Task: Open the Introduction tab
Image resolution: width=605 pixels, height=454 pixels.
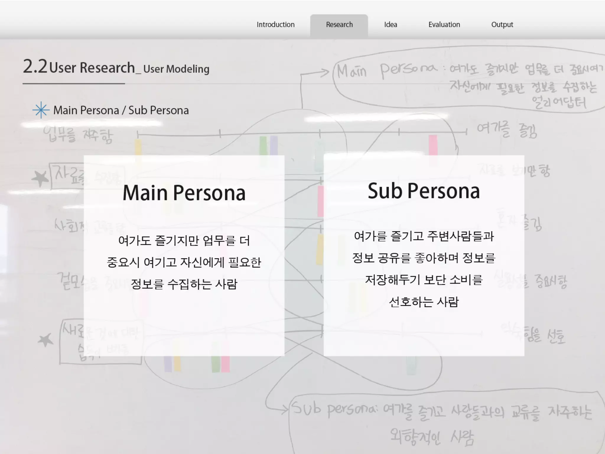Action: [x=275, y=25]
